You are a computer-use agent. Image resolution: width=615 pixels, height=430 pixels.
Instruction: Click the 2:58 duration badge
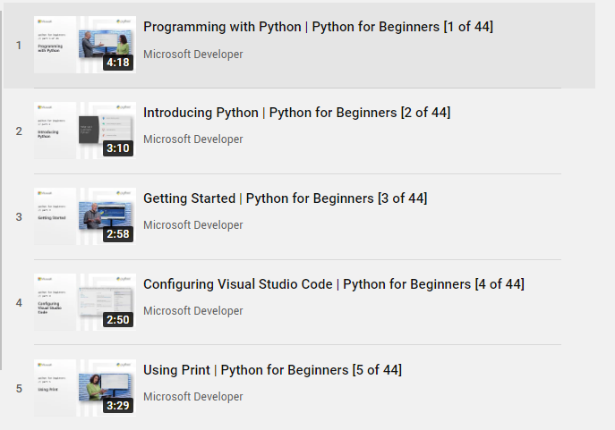tap(118, 234)
